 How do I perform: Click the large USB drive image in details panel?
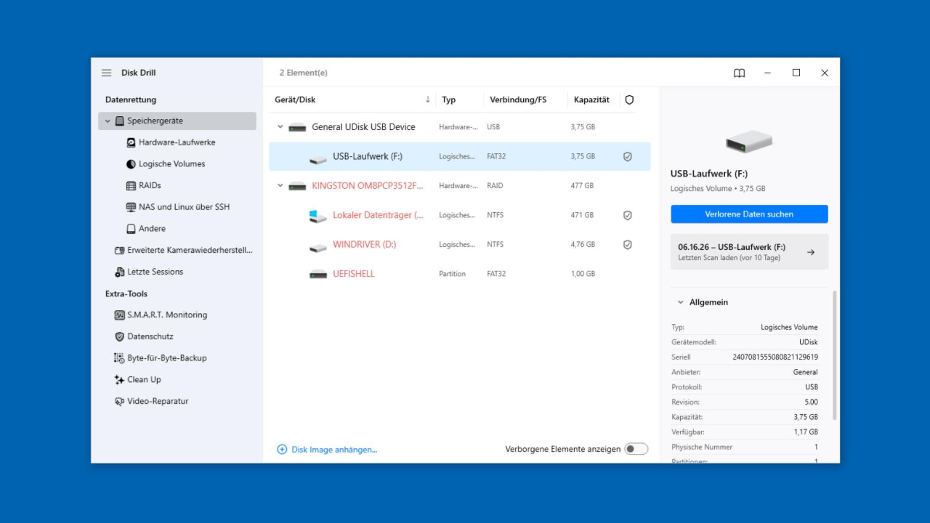click(749, 142)
